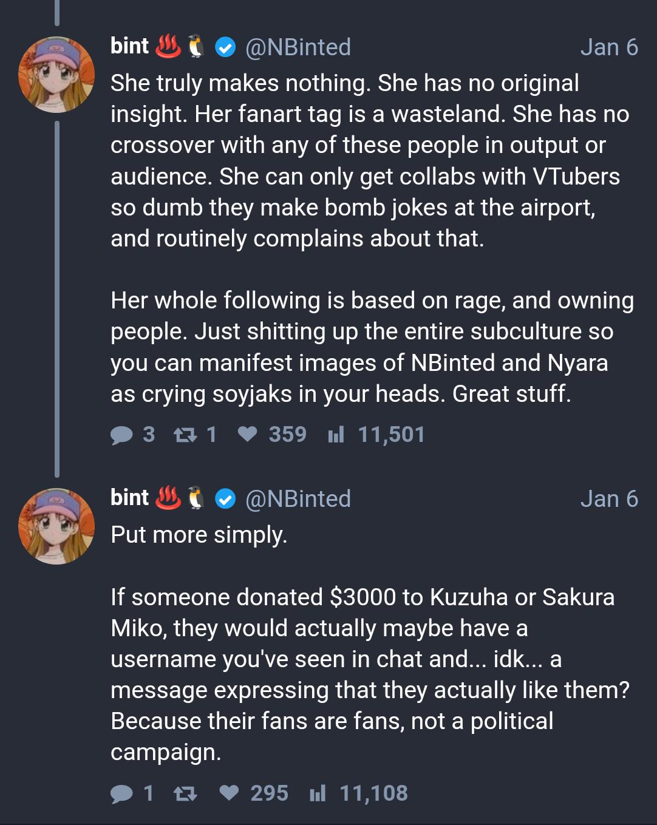Open @NBinted handle on second tweet

tap(298, 499)
